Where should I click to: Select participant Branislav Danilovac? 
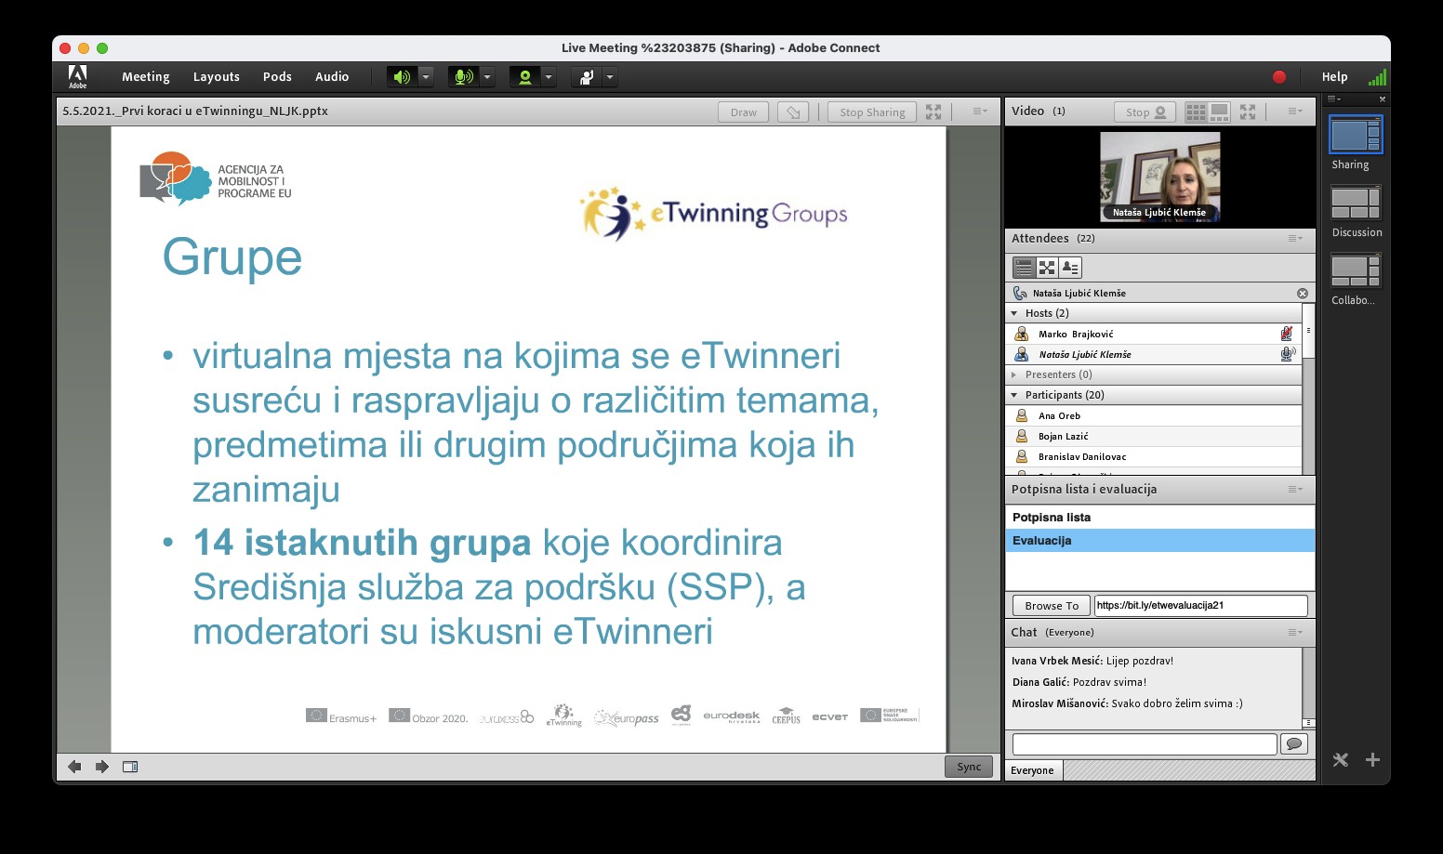[1154, 456]
